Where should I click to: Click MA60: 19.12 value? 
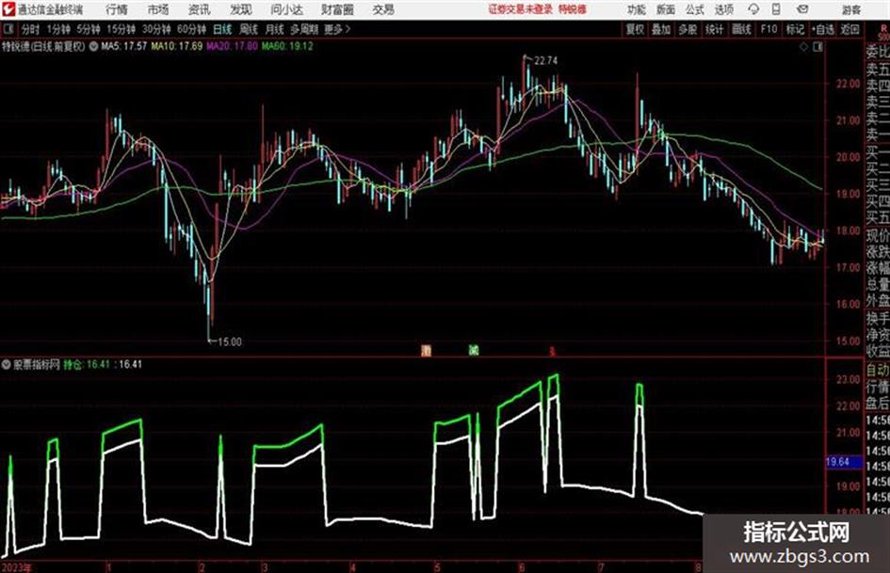(x=287, y=46)
